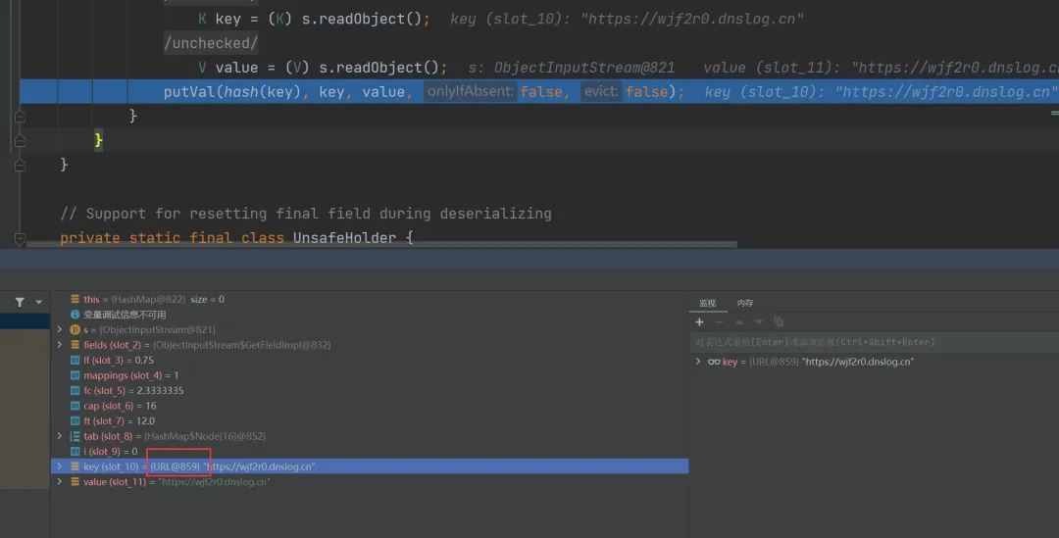Duplicate the watch with the copy icon
This screenshot has height=538, width=1059.
(779, 322)
